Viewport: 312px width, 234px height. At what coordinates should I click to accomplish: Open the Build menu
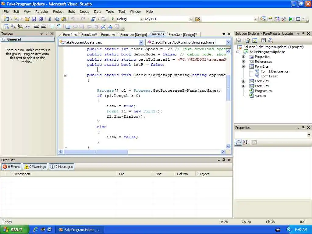(x=72, y=12)
